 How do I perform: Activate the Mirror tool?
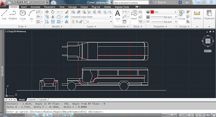pyautogui.click(x=53, y=17)
